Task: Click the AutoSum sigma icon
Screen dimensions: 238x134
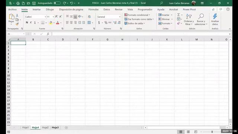Action: (x=178, y=15)
